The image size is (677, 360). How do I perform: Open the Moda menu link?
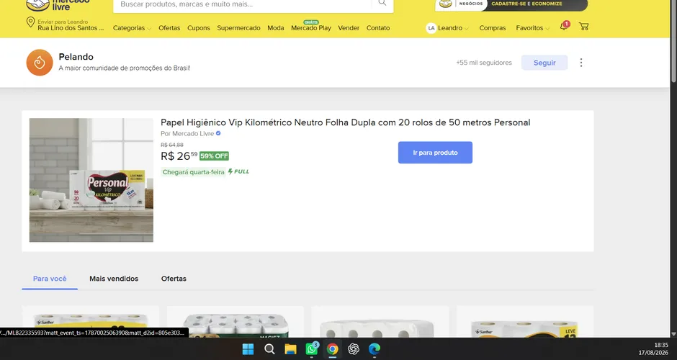point(275,28)
